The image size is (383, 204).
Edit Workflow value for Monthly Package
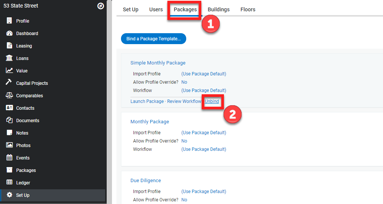[x=204, y=149]
